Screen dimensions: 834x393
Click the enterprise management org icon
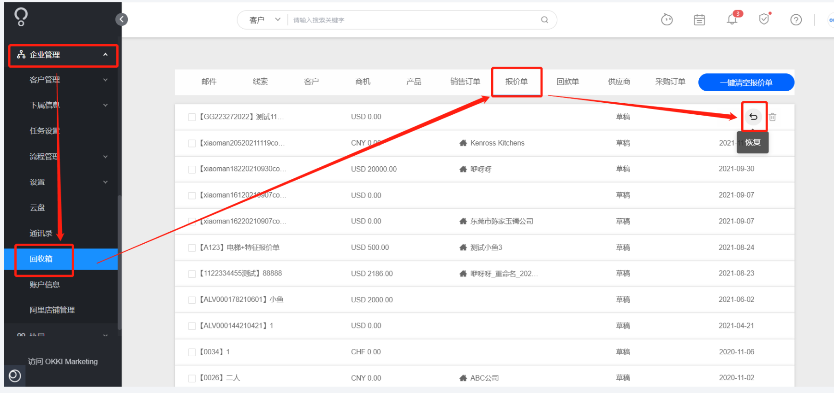coord(21,54)
